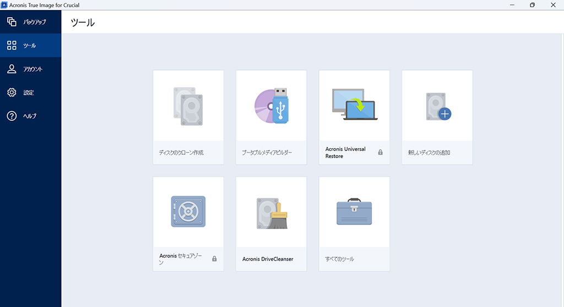This screenshot has height=307, width=564.
Task: Open the ディスクのクローン作成 disk clone icon
Action: (188, 106)
